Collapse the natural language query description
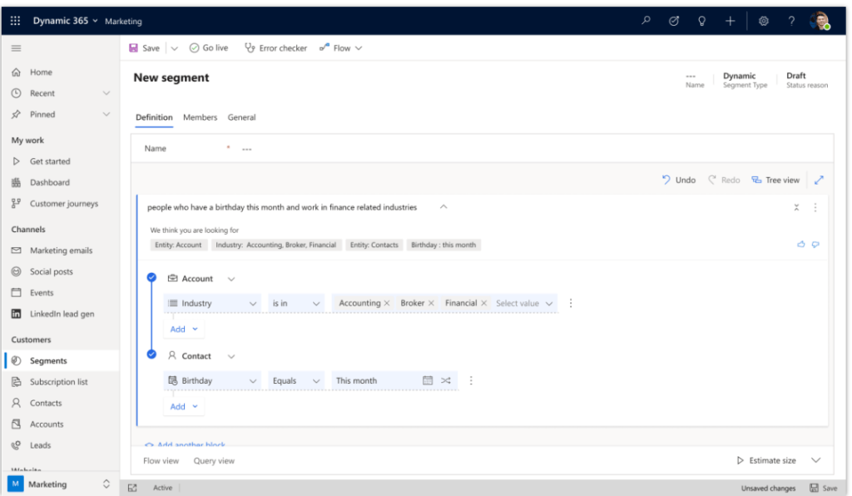 pyautogui.click(x=443, y=206)
